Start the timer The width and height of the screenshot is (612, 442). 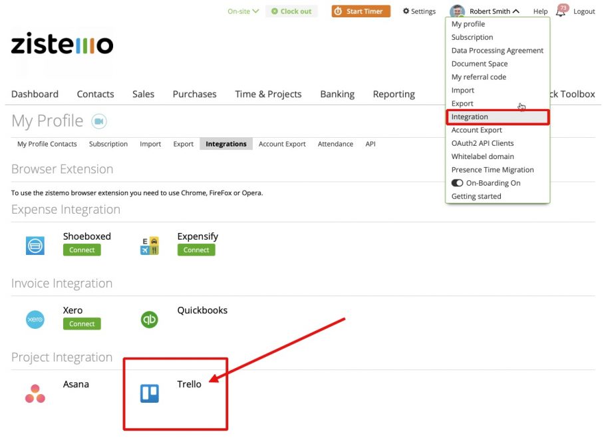click(361, 11)
